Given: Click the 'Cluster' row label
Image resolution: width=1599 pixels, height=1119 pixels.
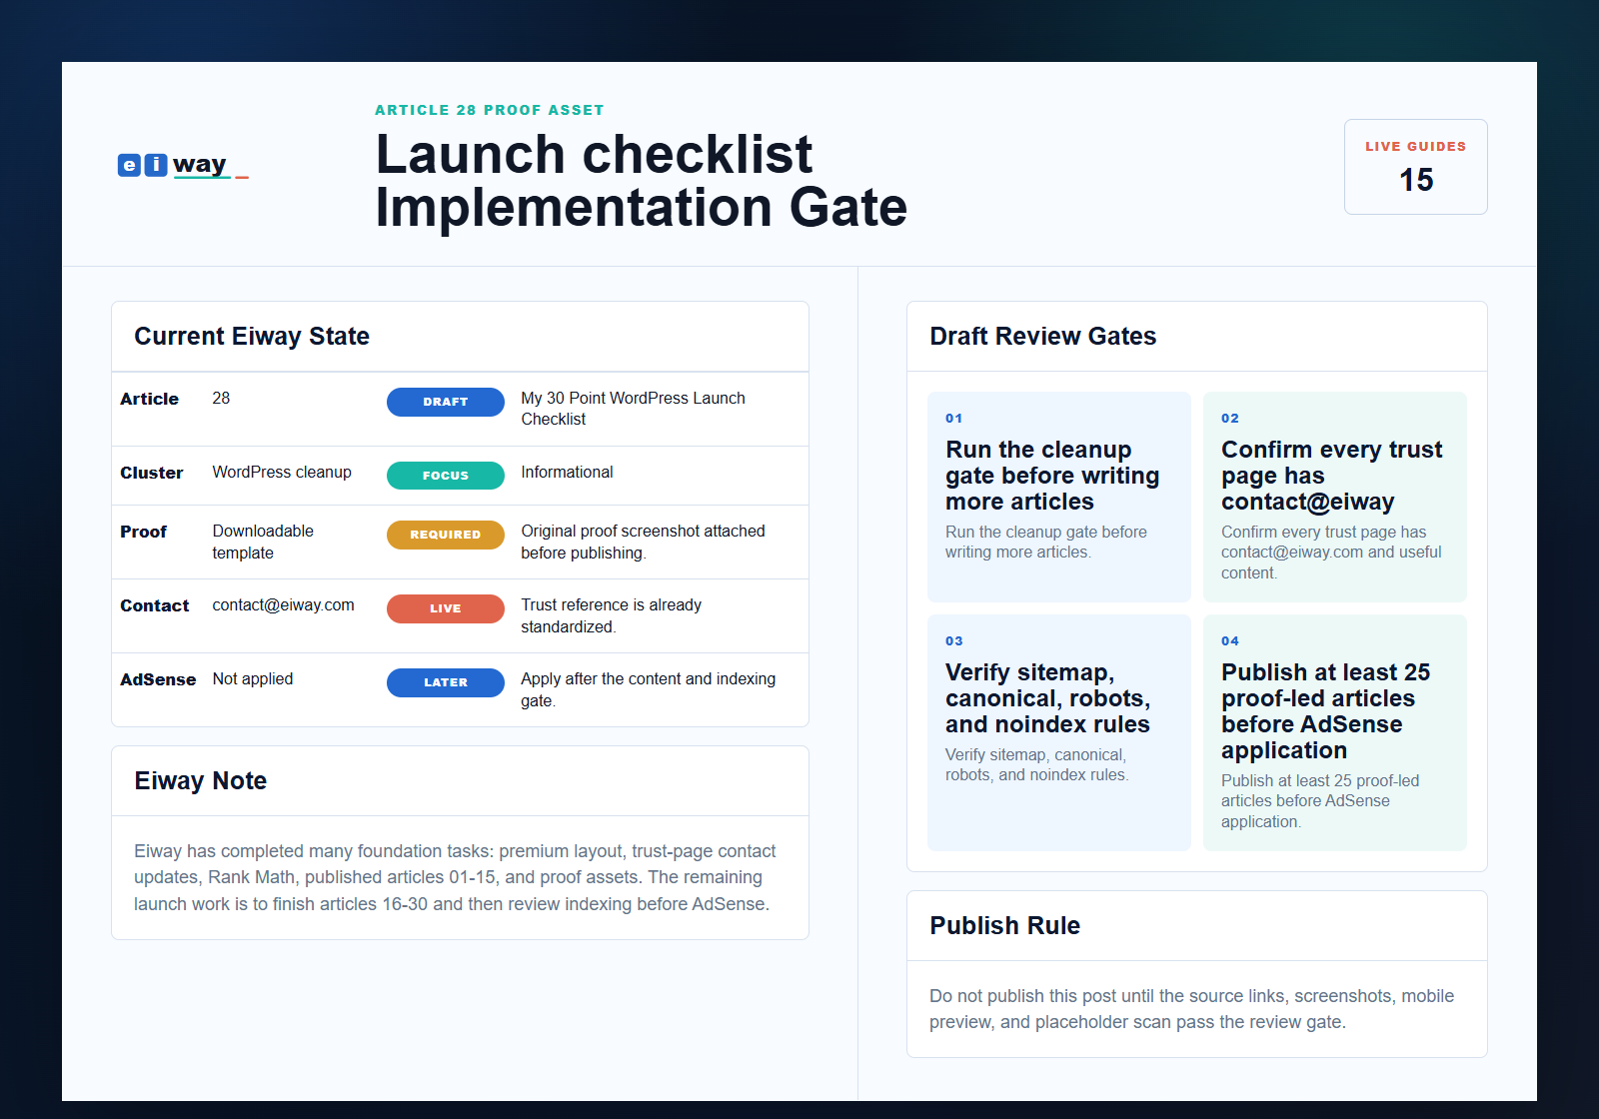Looking at the screenshot, I should point(152,473).
